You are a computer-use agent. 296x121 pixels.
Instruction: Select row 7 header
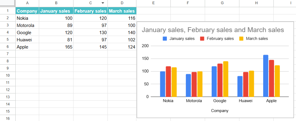[8, 54]
